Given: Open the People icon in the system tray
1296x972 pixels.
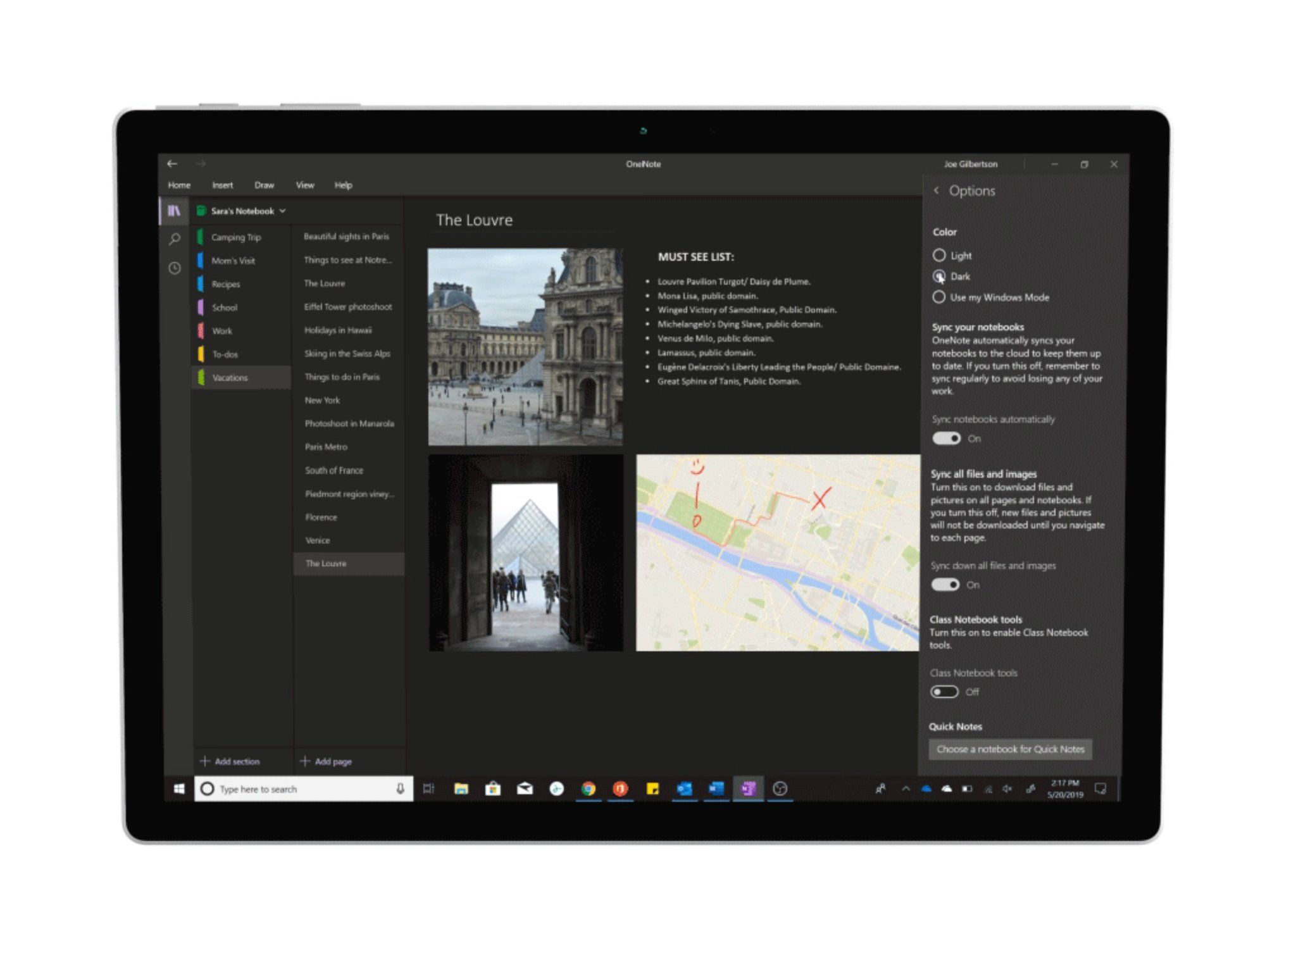Looking at the screenshot, I should tap(880, 788).
